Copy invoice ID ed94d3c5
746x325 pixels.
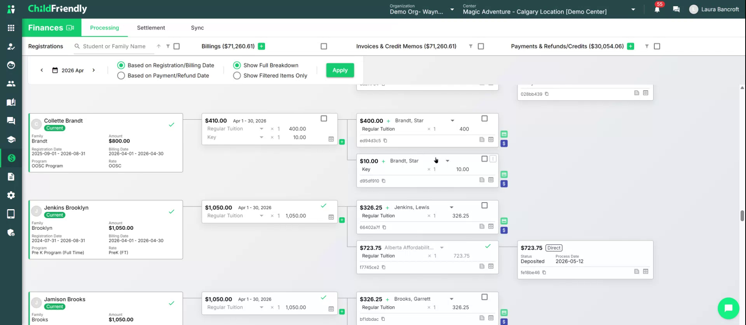coord(385,141)
